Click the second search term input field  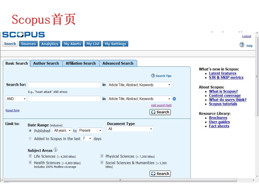pos(64,99)
